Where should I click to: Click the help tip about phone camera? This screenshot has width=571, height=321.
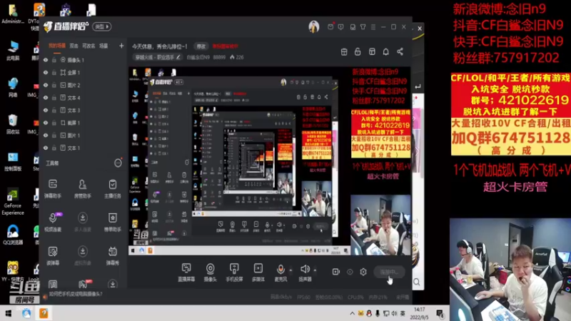[76, 294]
